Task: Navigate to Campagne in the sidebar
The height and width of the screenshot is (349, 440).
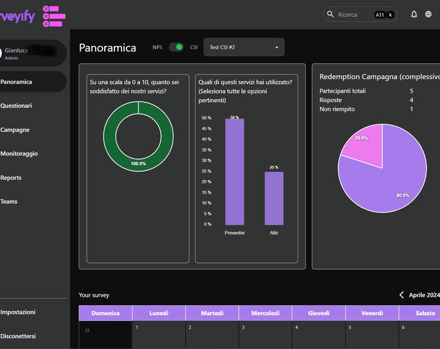Action: [15, 130]
